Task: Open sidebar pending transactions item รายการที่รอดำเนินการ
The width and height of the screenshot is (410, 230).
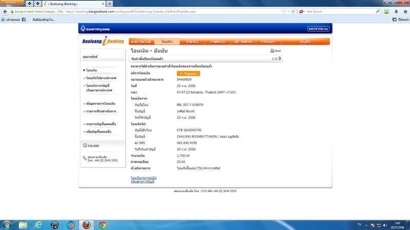Action: coord(101,111)
